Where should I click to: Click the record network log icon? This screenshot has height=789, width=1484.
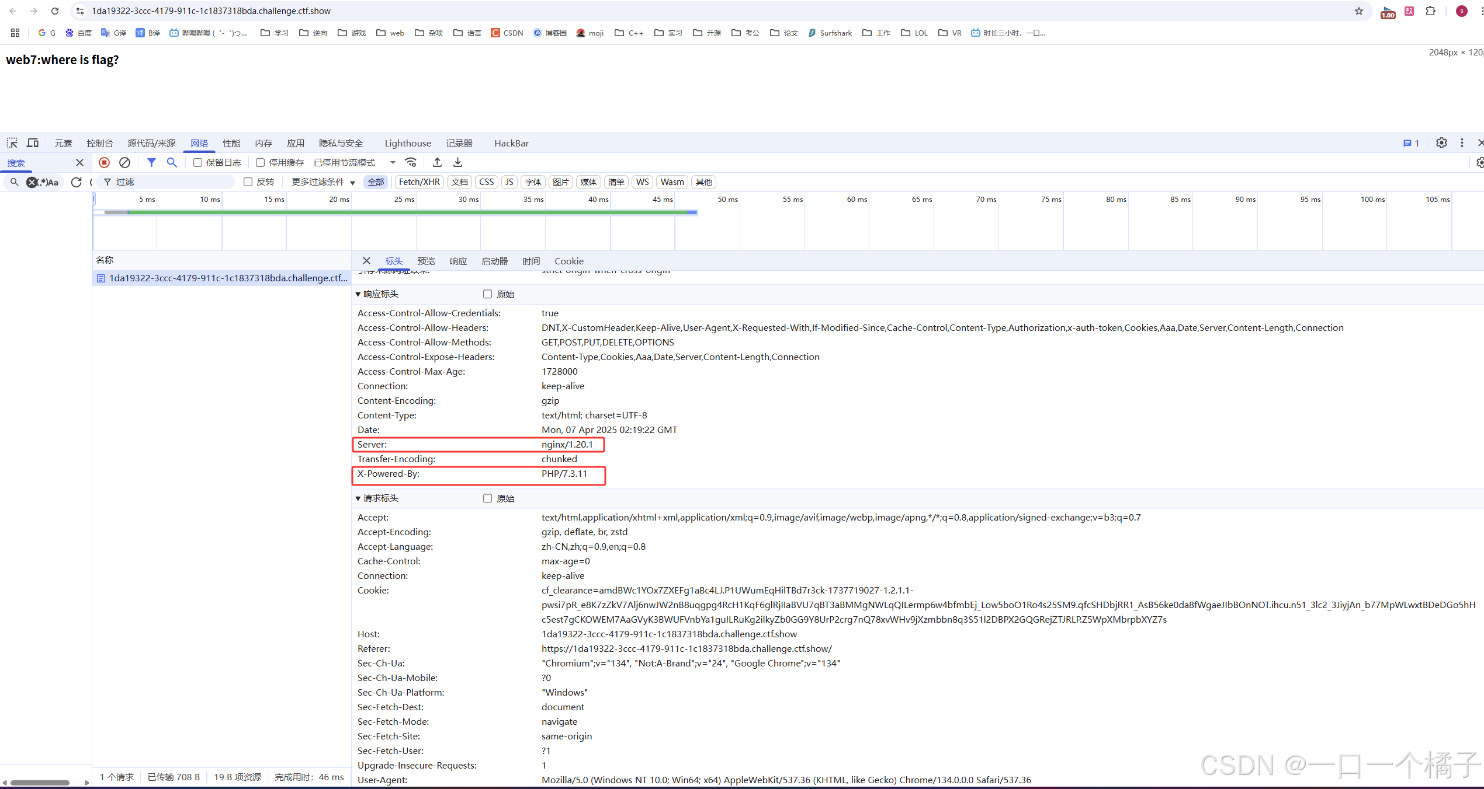point(105,162)
